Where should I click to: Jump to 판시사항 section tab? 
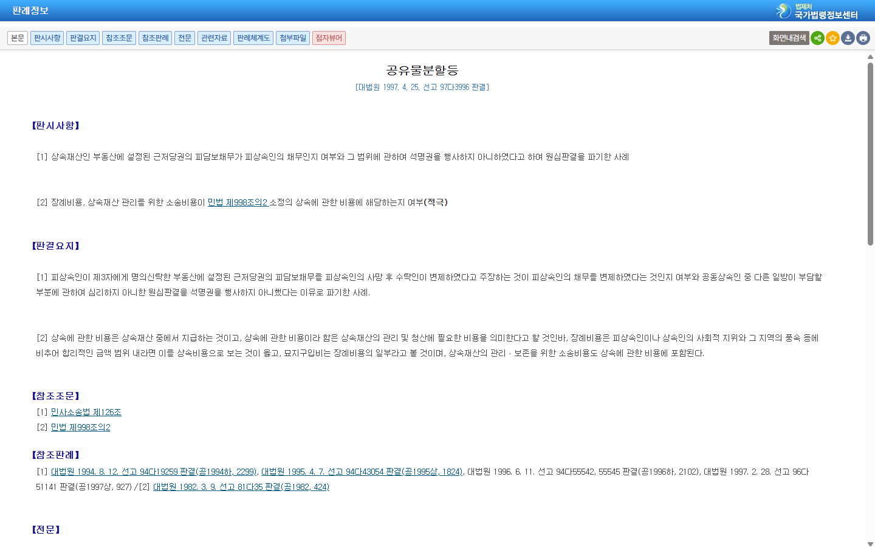[47, 38]
